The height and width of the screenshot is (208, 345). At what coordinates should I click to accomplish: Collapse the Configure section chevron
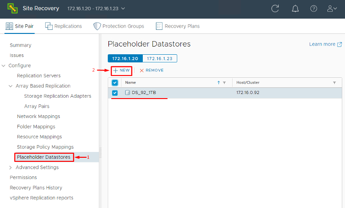click(x=4, y=66)
